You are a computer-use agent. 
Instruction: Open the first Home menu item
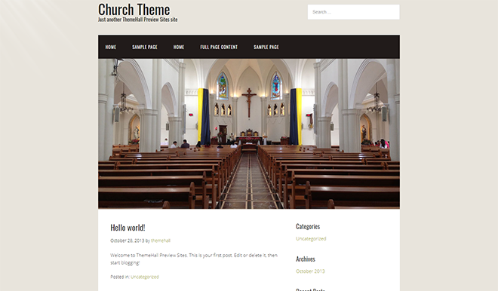(x=111, y=47)
